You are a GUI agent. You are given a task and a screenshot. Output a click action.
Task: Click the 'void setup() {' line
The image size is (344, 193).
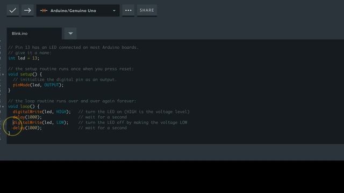25,75
